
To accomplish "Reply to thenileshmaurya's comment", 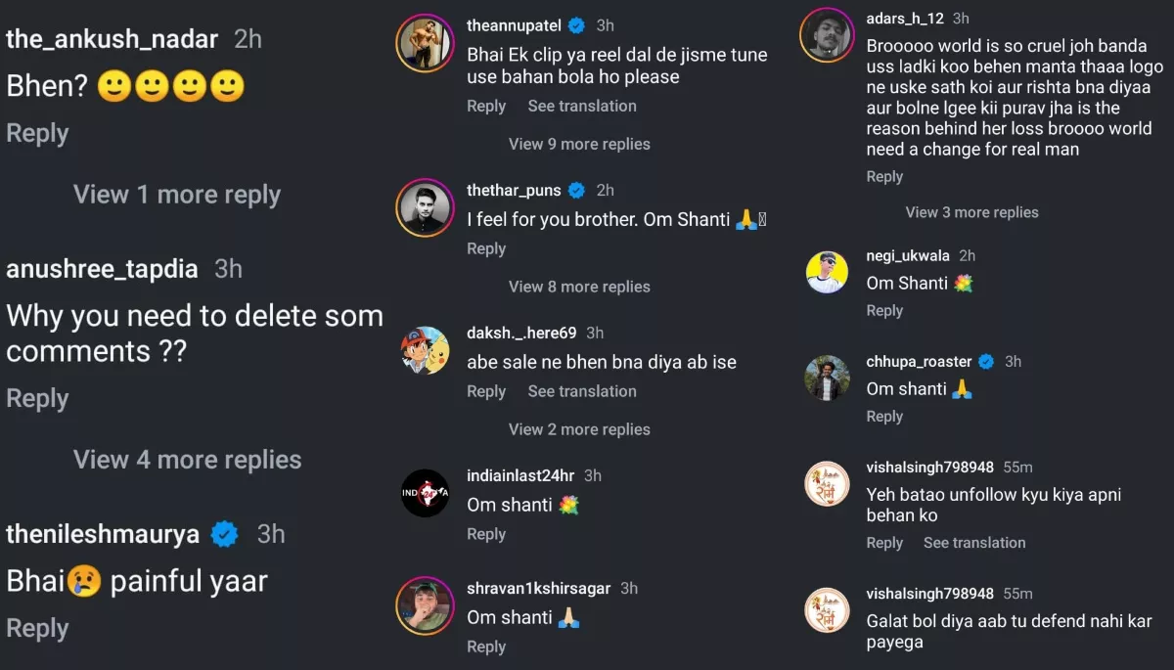I will point(37,628).
